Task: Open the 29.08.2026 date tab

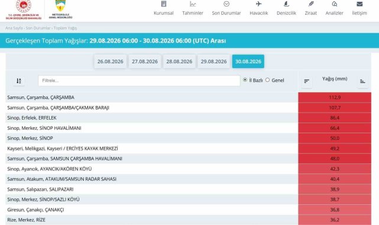Action: point(213,62)
